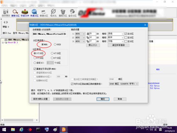Open the Search Partition (搜索分区) tool
Viewport: 177px width, 133px height.
tap(15, 13)
